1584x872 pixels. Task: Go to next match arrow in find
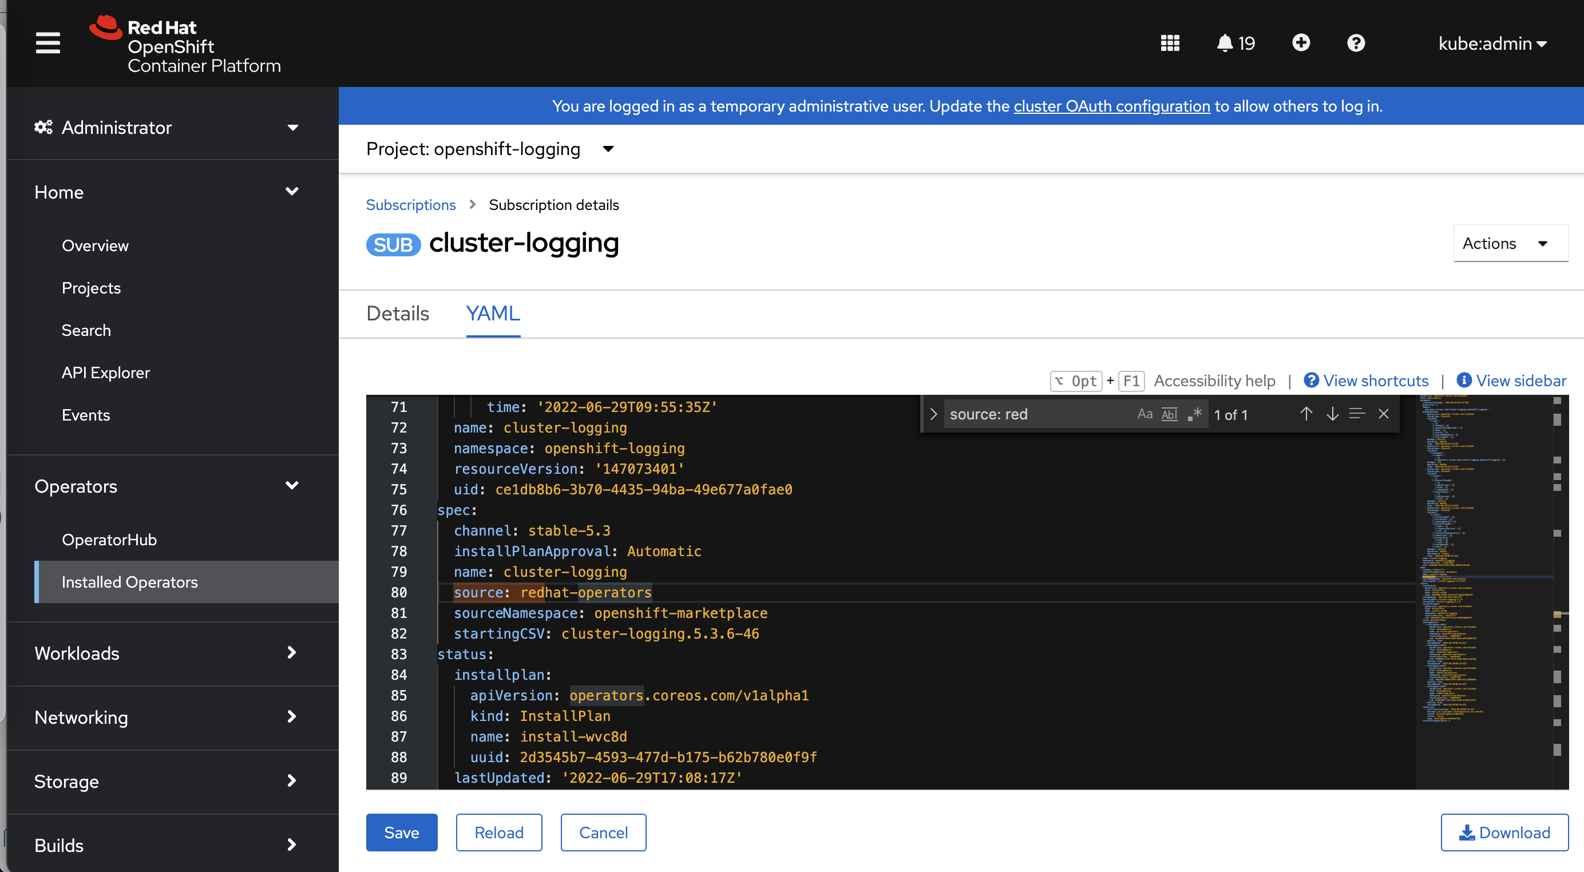[x=1332, y=414]
